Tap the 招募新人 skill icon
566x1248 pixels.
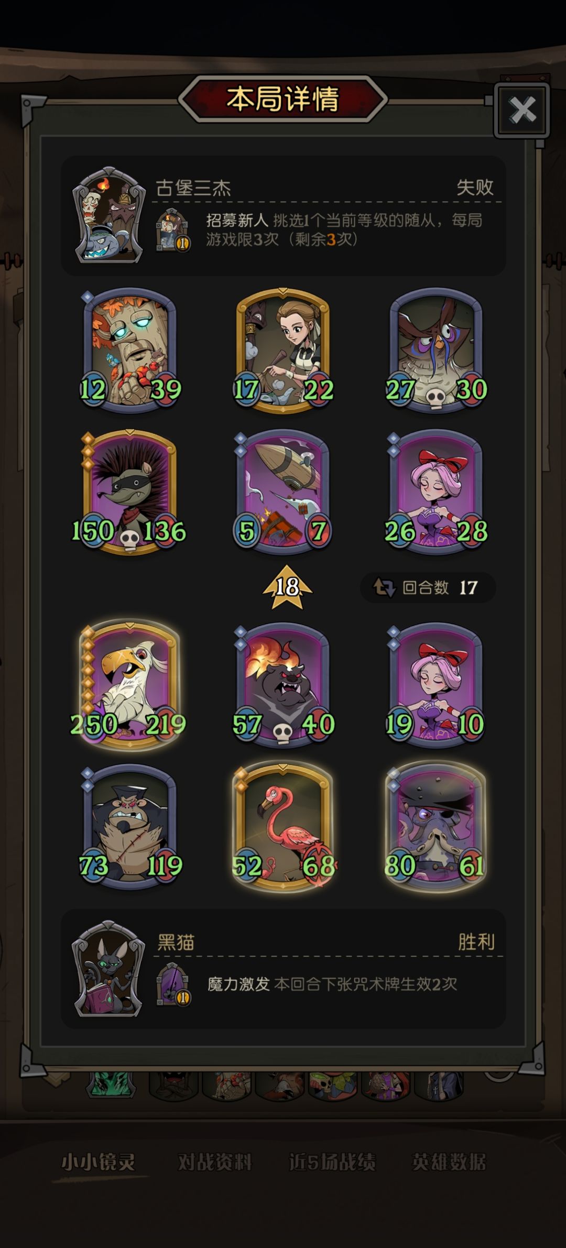tap(173, 229)
